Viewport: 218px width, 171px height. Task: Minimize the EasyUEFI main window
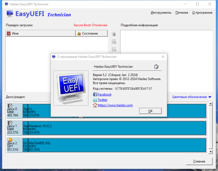(x=185, y=4)
